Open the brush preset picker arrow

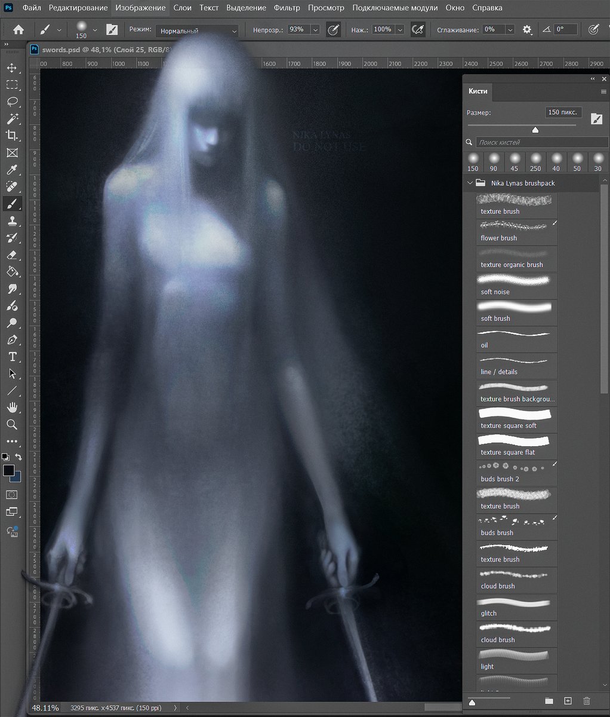tap(94, 29)
